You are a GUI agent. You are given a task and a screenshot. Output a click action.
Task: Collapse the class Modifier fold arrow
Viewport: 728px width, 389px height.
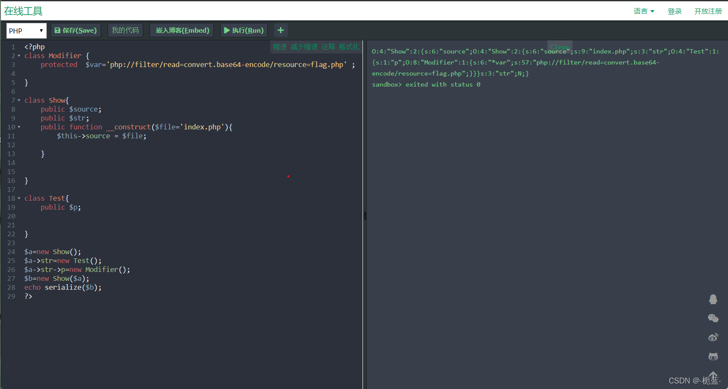tap(19, 56)
